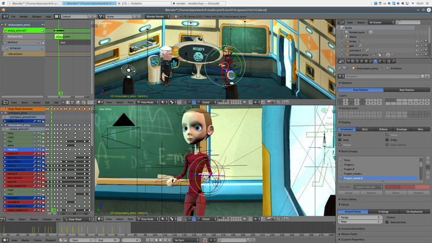
Task: Enable the Axes display checkbox
Action: [340, 140]
